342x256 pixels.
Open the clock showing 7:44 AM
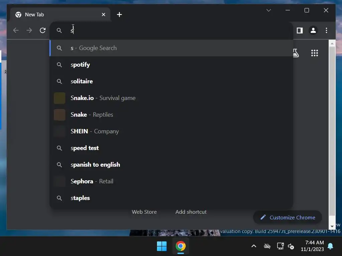(x=312, y=246)
